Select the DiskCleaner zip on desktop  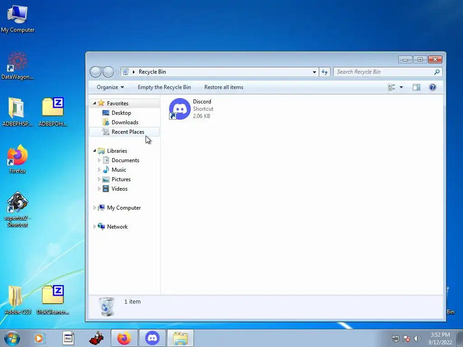53,300
